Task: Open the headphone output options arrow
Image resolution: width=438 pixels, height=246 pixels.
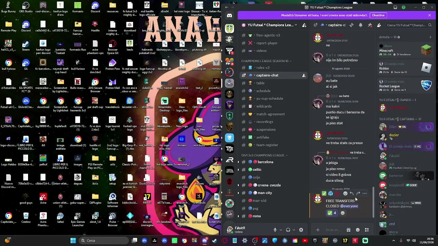Action: click(294, 230)
